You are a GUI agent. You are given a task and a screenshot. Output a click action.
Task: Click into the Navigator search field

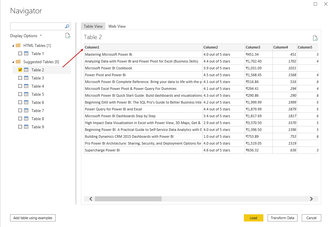[x=37, y=26]
